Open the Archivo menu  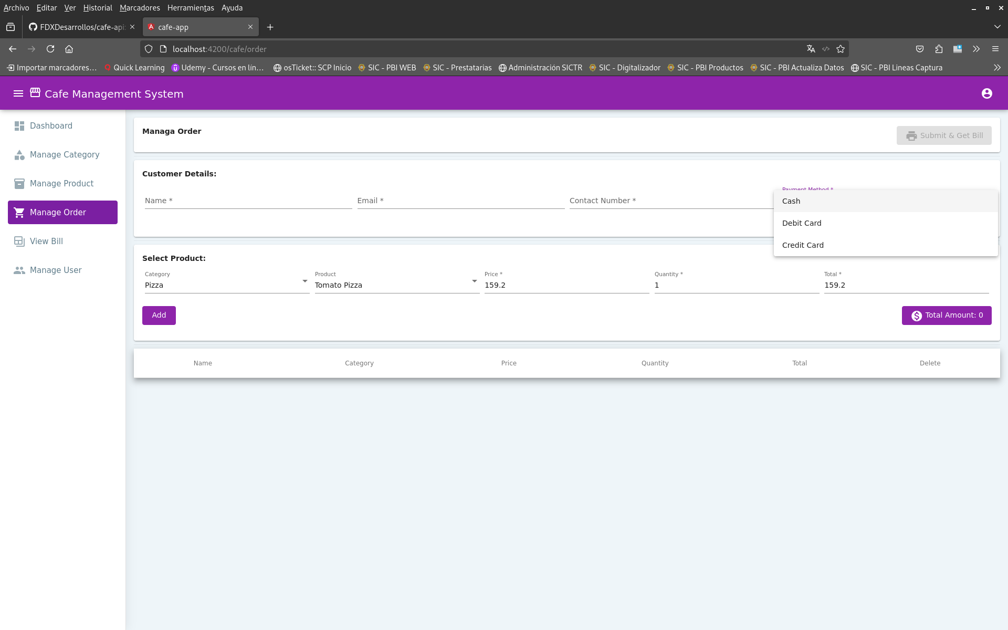pyautogui.click(x=16, y=8)
